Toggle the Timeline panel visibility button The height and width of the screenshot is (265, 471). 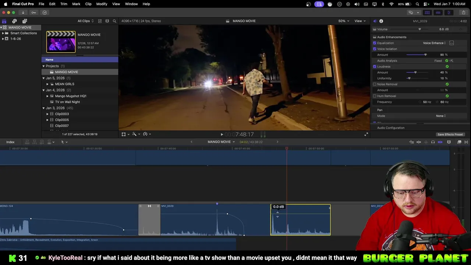point(438,13)
